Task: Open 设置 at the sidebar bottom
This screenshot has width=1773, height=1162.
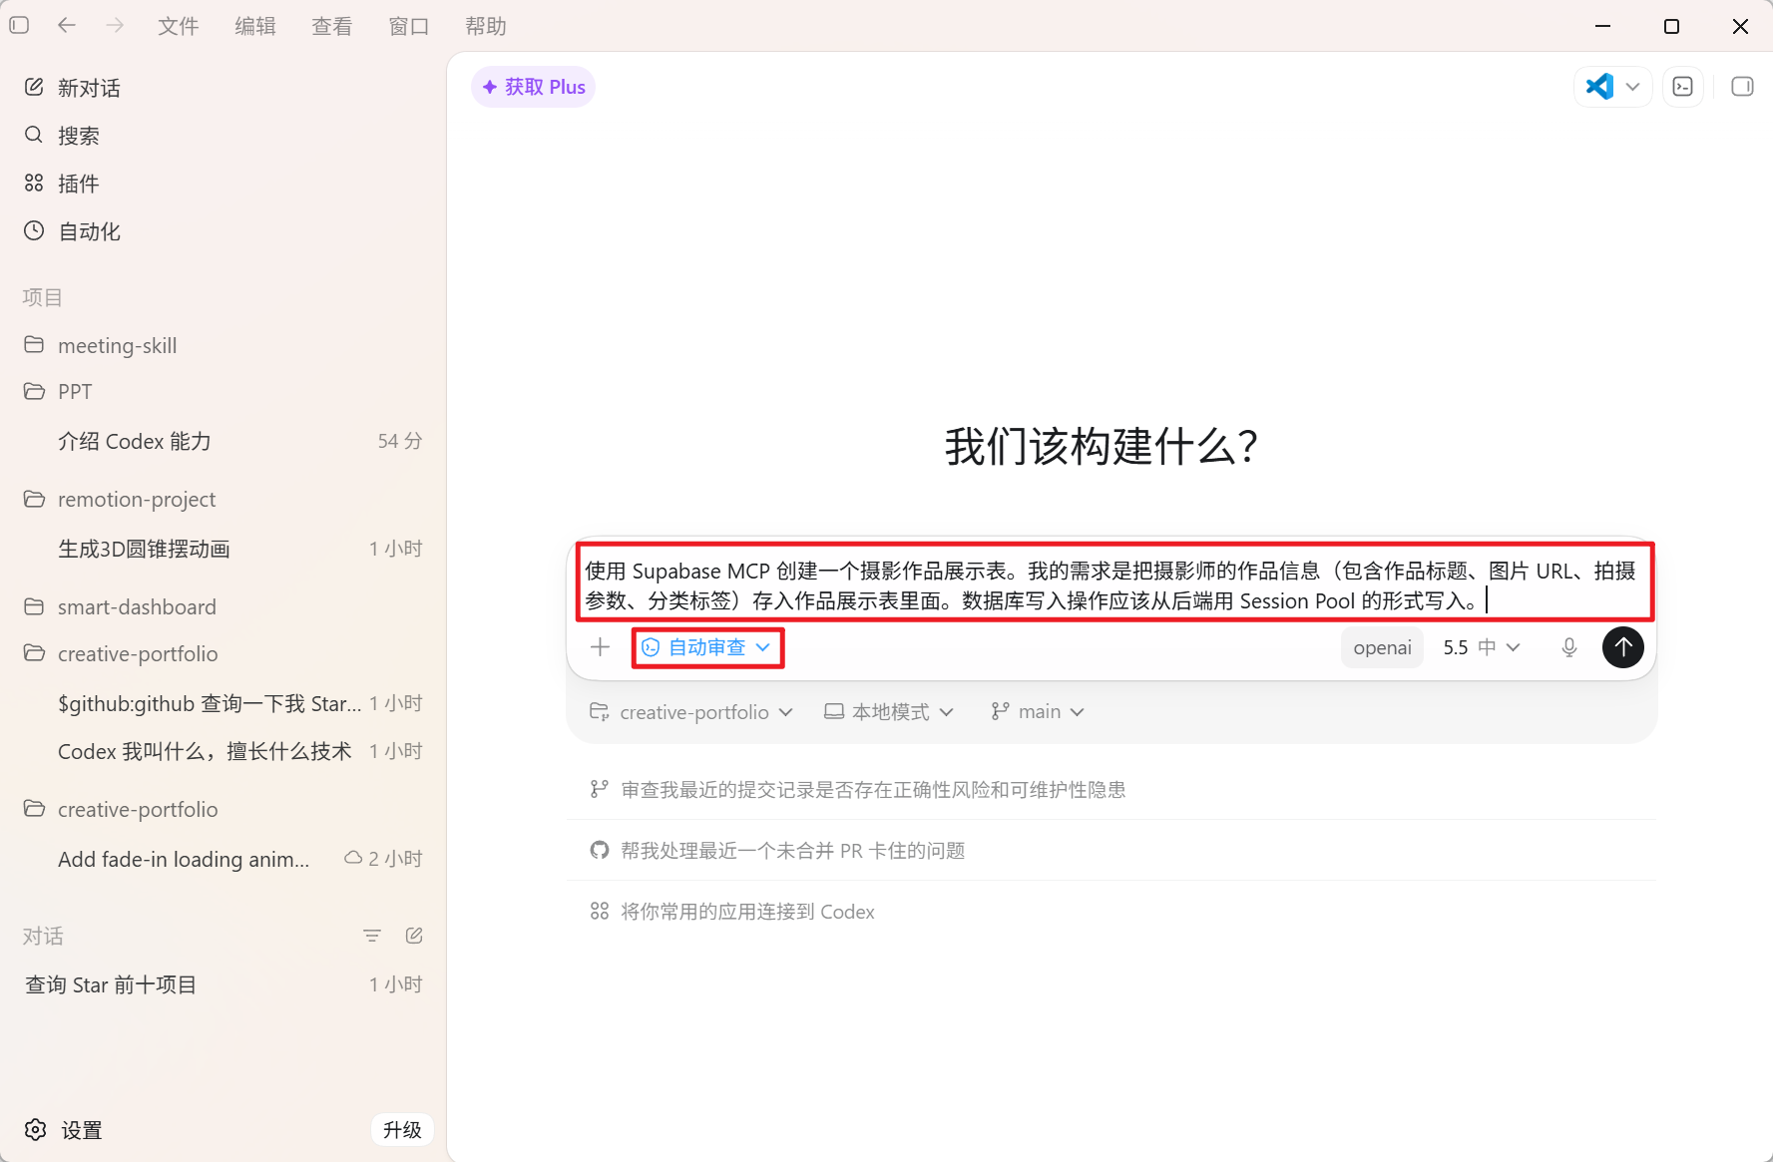Action: coord(64,1130)
